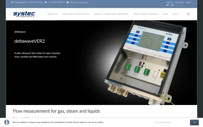Go to the News page

point(165,14)
